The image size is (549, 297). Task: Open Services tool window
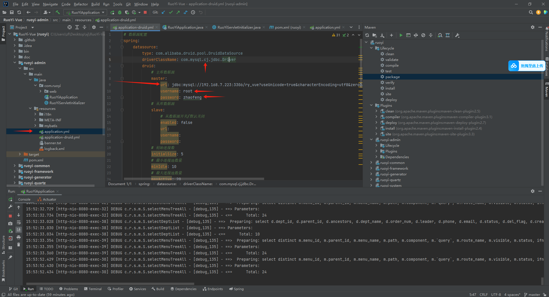(137, 289)
